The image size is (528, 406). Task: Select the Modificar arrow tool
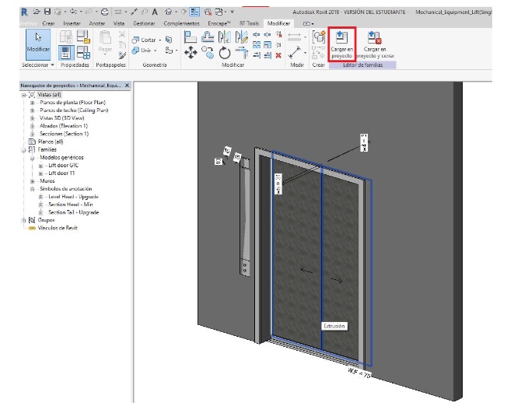pyautogui.click(x=38, y=44)
